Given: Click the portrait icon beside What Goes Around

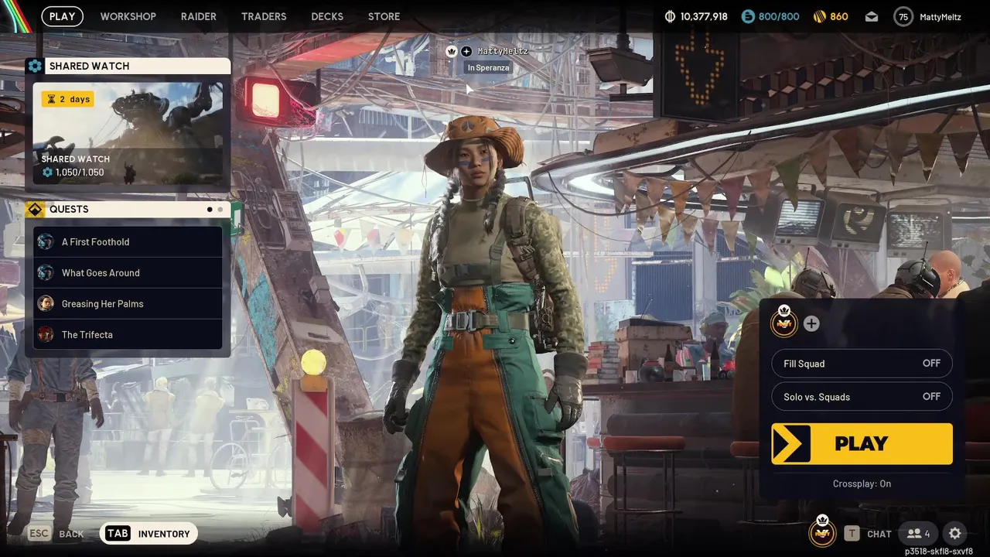Looking at the screenshot, I should (x=46, y=272).
